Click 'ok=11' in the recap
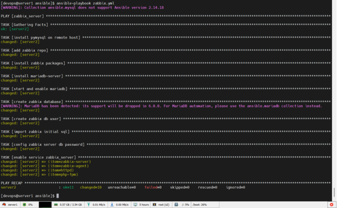 click(x=68, y=187)
